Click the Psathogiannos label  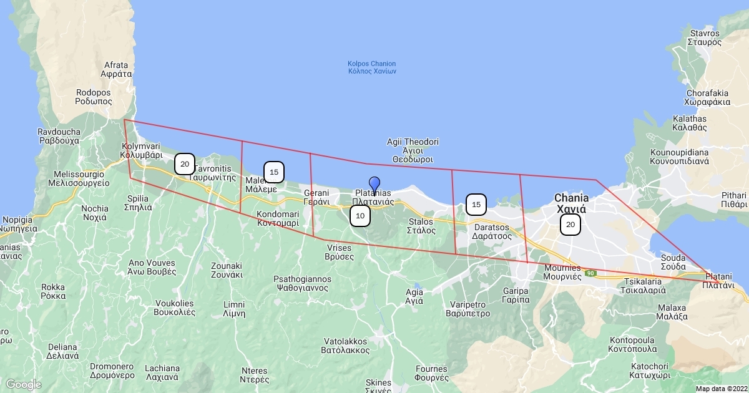(x=302, y=283)
